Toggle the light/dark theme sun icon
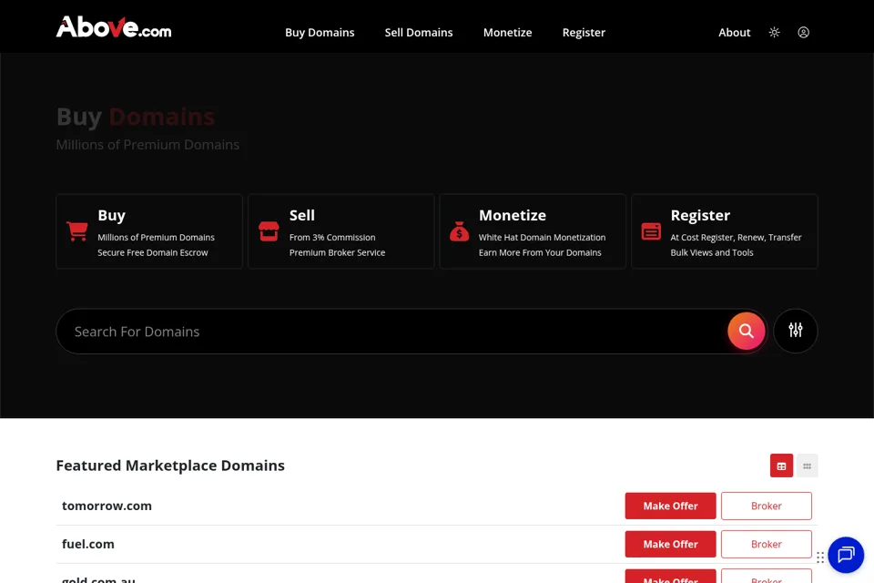 click(774, 33)
